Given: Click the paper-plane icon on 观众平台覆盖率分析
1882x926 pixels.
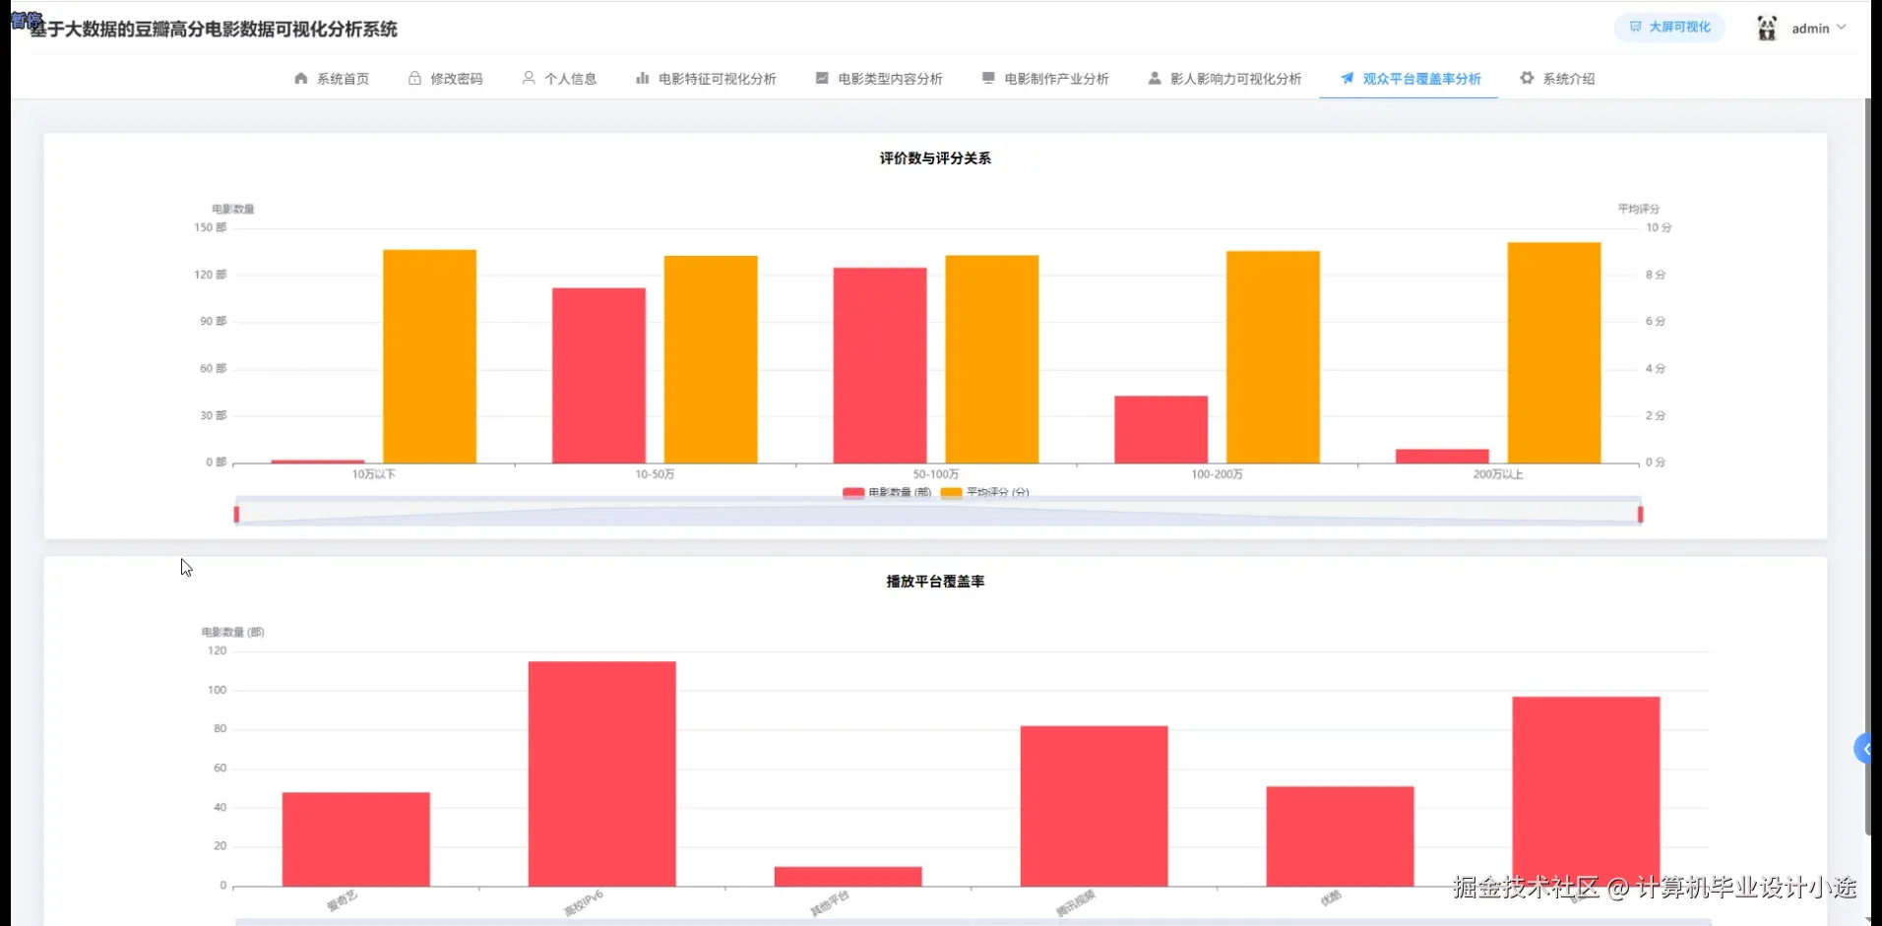Looking at the screenshot, I should (x=1346, y=79).
